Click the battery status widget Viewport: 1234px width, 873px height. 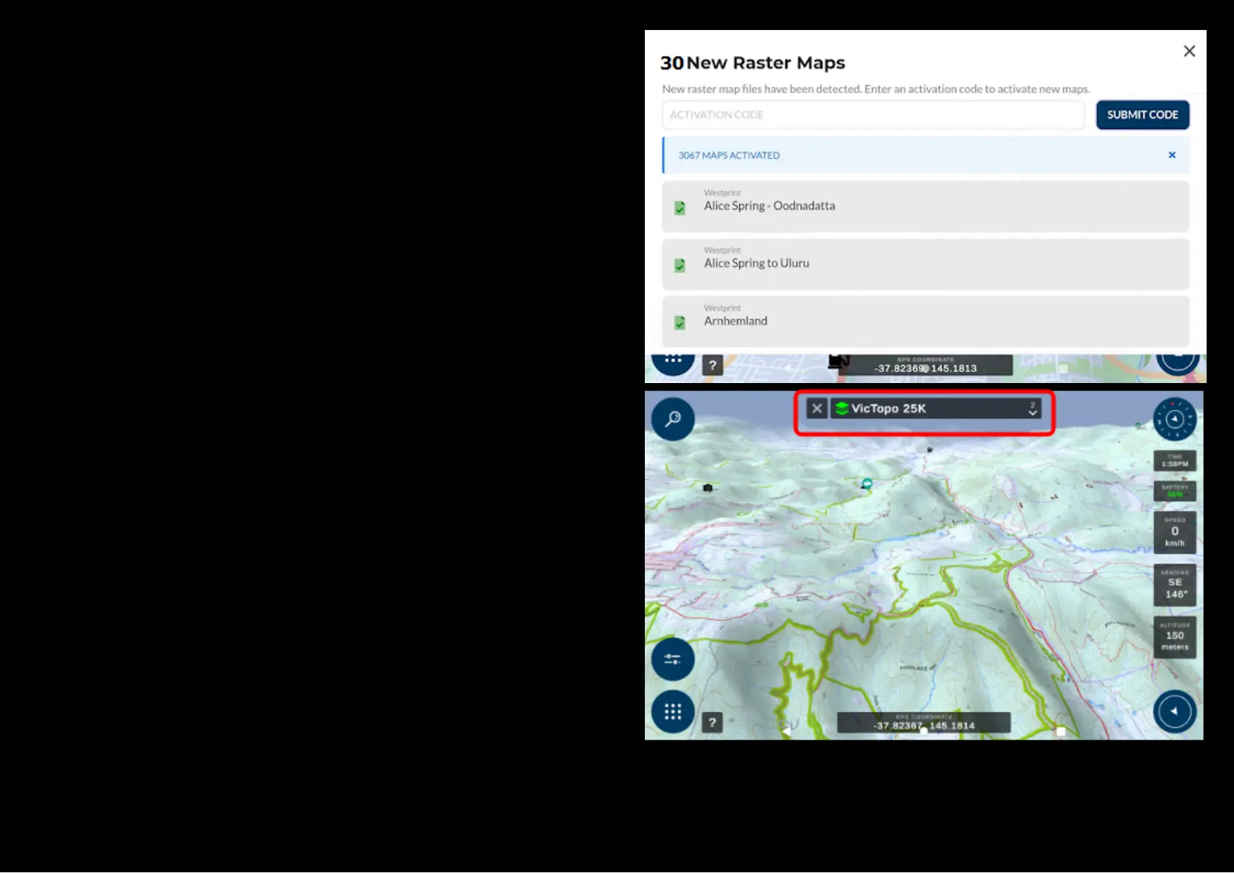click(x=1175, y=491)
